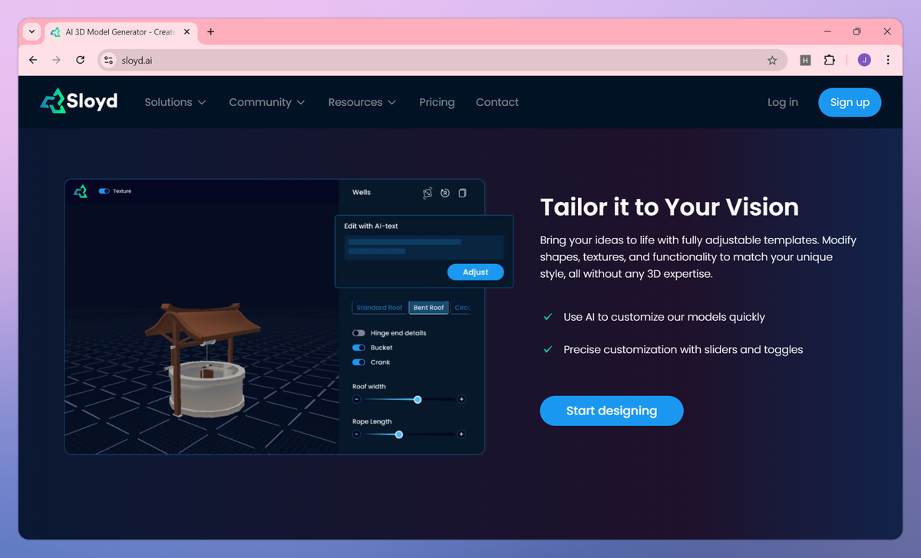
Task: Turn off the Bucket toggle
Action: point(358,348)
